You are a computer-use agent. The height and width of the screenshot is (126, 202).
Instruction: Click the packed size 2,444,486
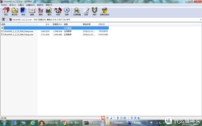pos(57,35)
